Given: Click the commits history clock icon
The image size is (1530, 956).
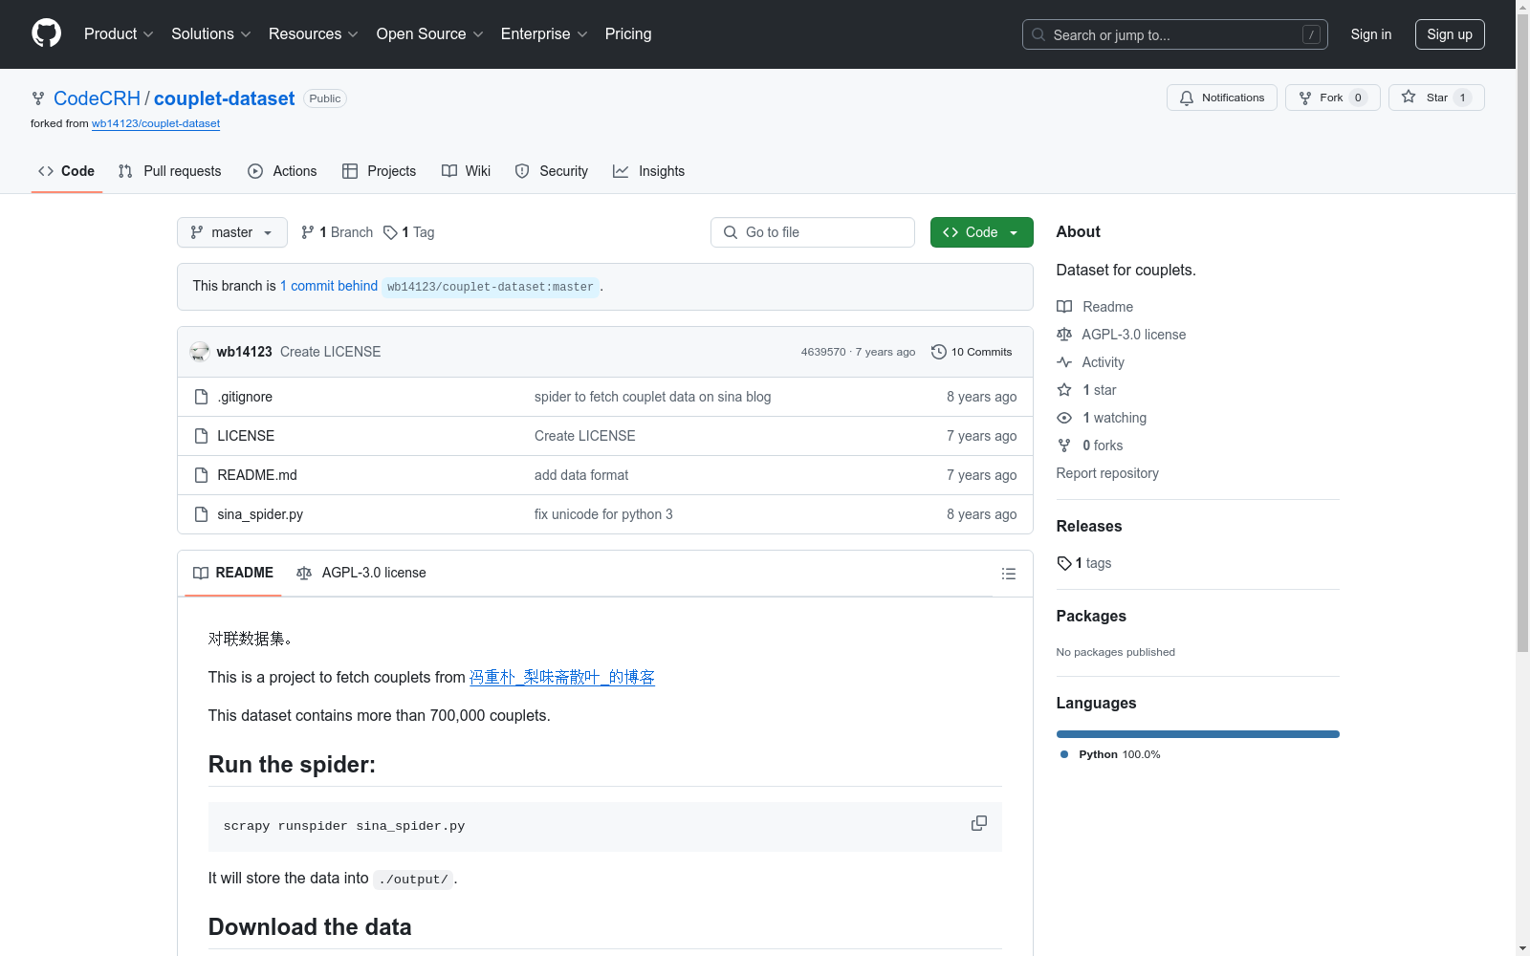Looking at the screenshot, I should coord(939,352).
